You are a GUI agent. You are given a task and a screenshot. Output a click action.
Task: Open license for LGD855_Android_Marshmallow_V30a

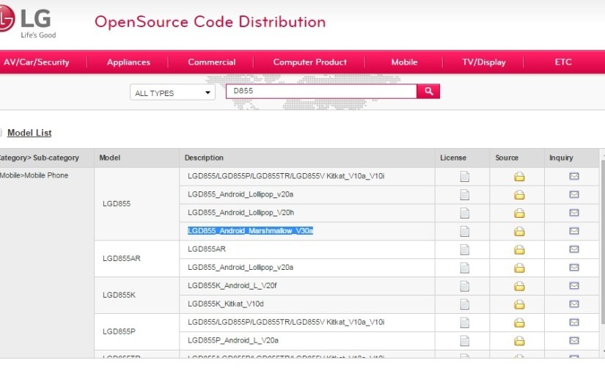pyautogui.click(x=463, y=231)
